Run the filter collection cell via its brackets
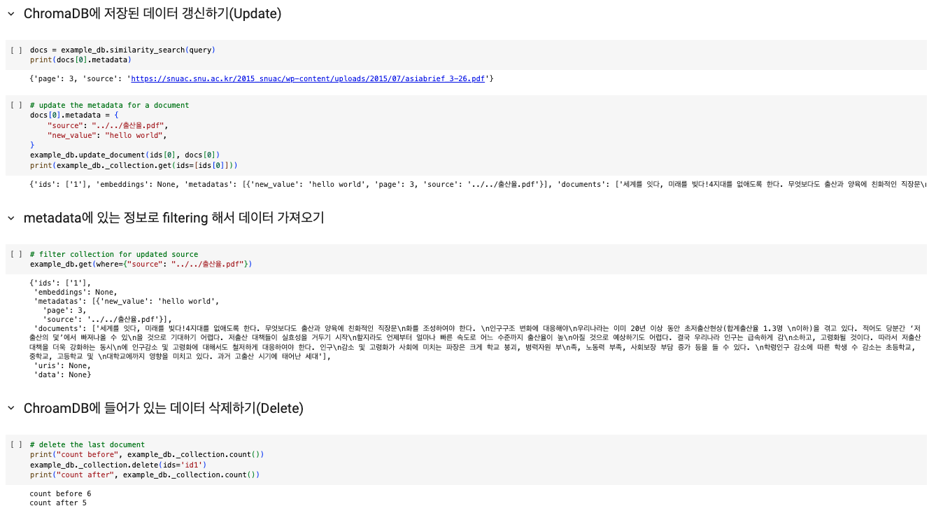The image size is (929, 513). click(x=16, y=255)
